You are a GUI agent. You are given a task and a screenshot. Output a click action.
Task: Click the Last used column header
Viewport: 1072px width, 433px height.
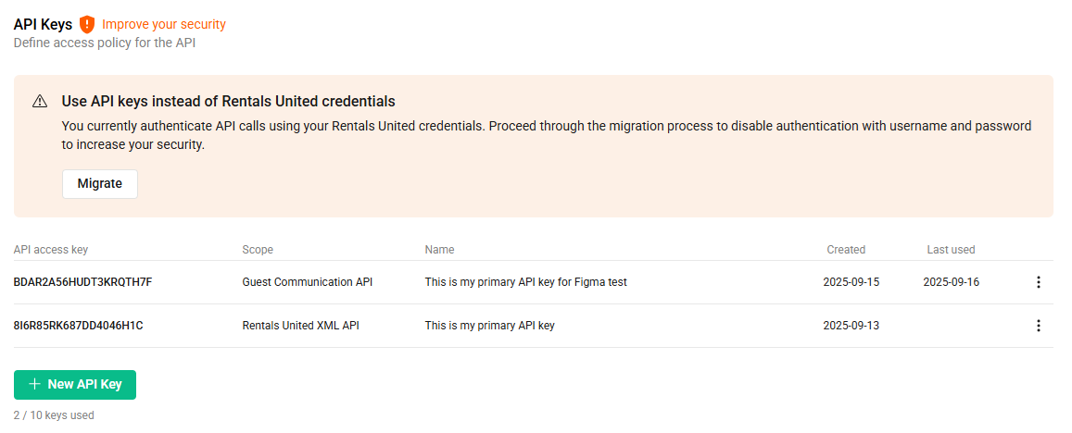pos(951,250)
